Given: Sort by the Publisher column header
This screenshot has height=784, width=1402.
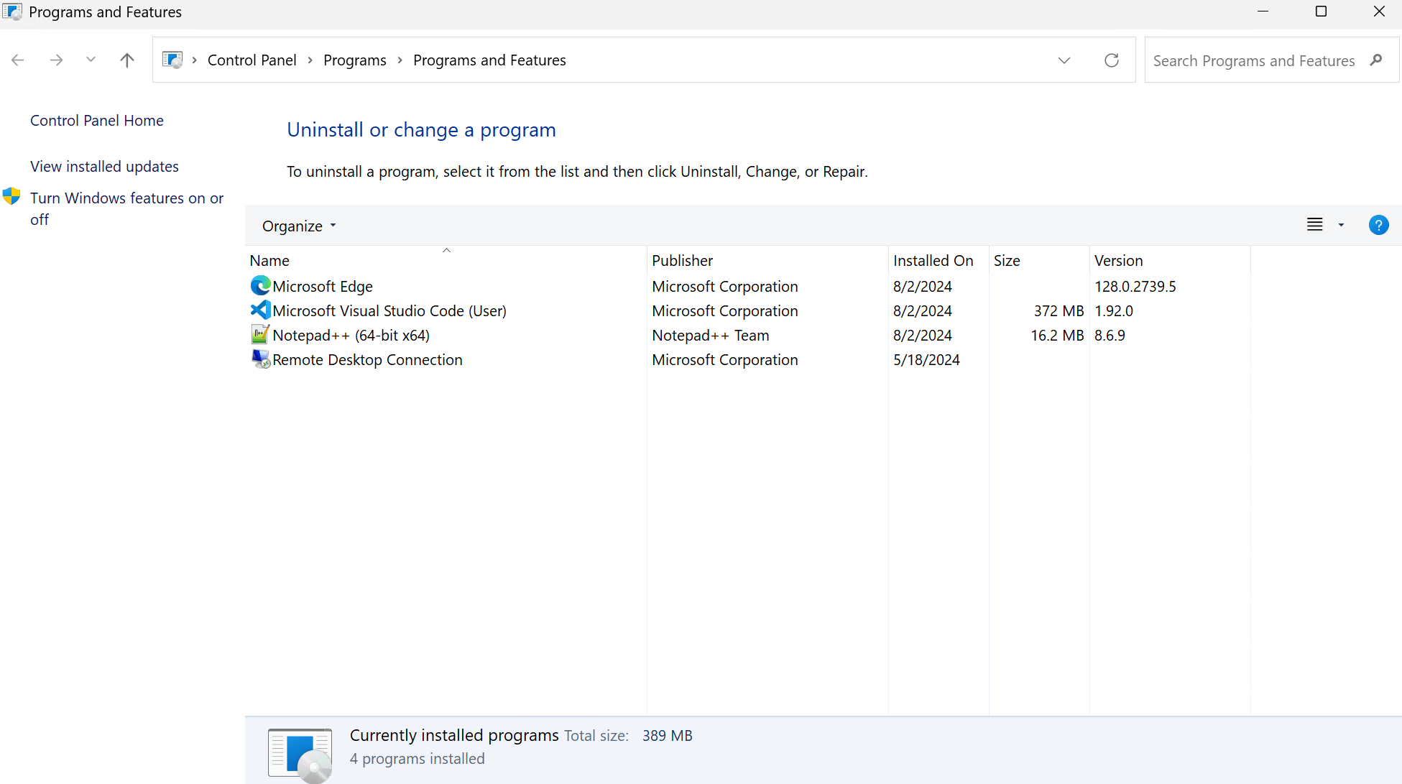Looking at the screenshot, I should [767, 260].
